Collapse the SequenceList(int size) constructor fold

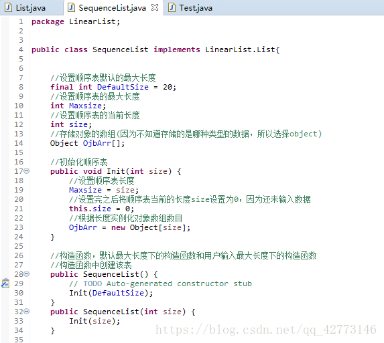tap(27, 312)
